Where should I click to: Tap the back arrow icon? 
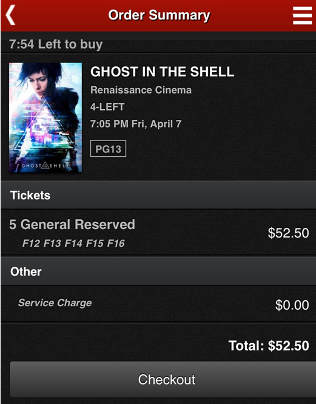click(x=10, y=15)
